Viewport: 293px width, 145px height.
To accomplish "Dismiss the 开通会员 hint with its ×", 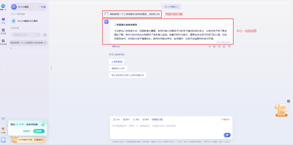I will tap(230, 120).
